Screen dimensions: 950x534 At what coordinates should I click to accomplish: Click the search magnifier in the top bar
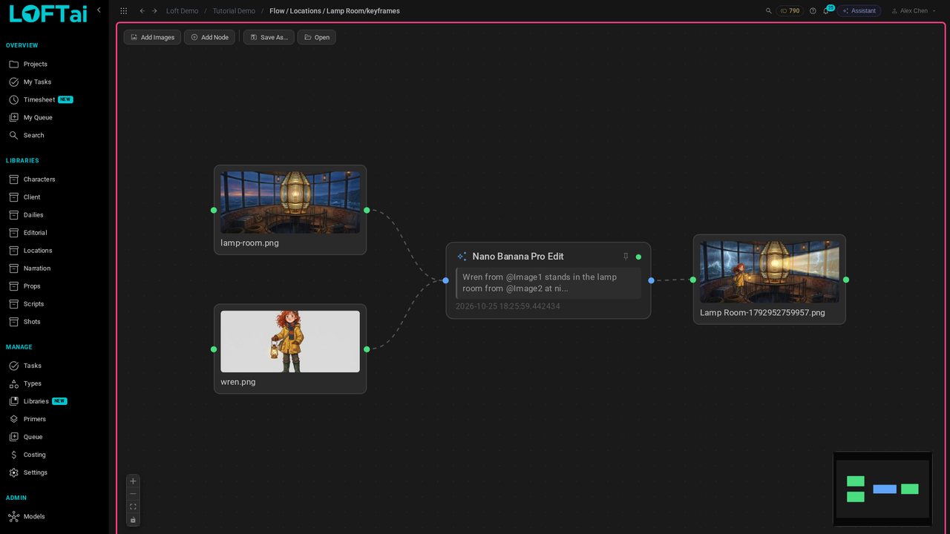click(x=769, y=11)
